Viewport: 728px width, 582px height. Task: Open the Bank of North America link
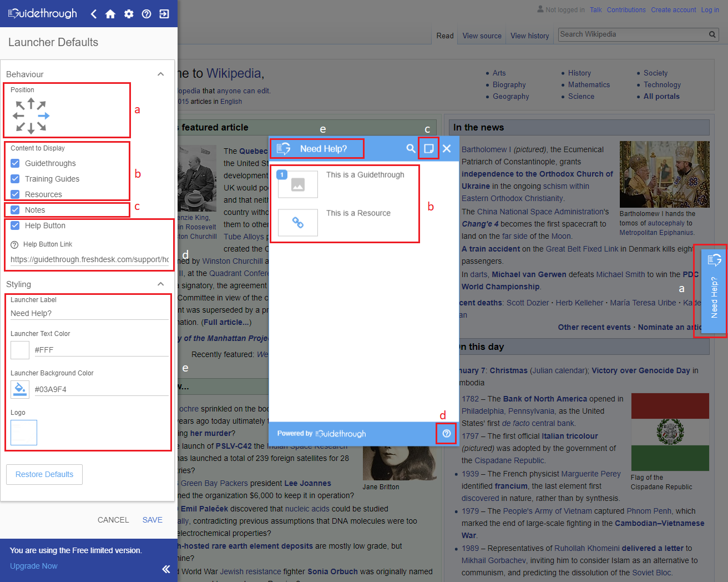click(545, 399)
